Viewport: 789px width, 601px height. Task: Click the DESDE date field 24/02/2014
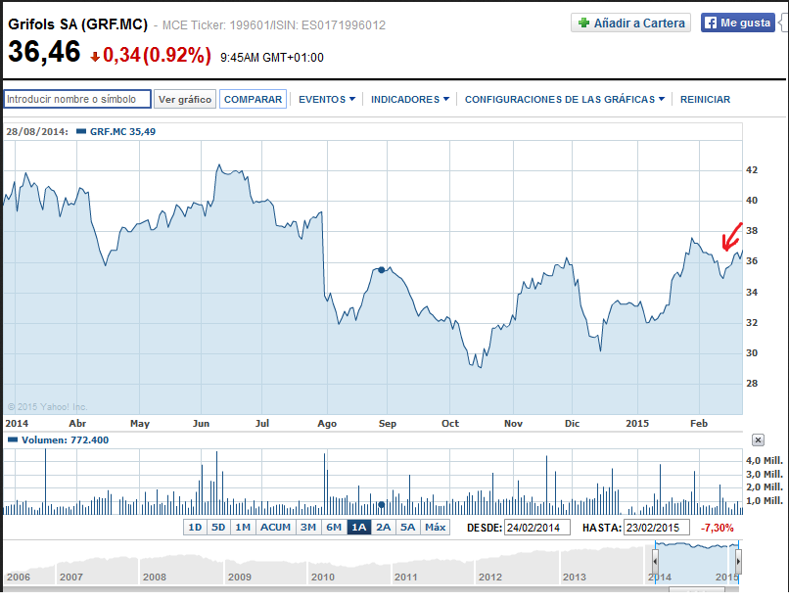[x=536, y=528]
